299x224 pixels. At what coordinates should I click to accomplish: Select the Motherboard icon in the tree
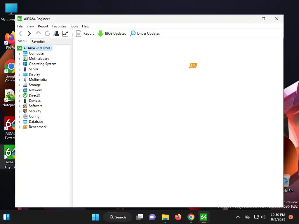25,58
